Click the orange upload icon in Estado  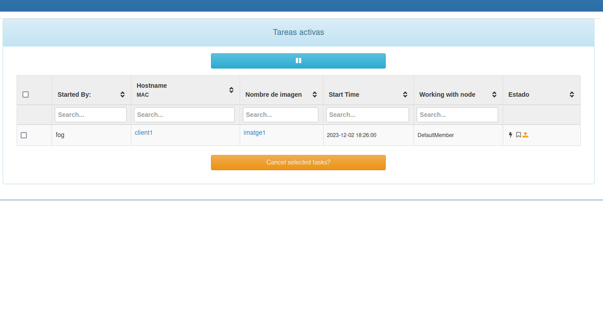click(525, 135)
